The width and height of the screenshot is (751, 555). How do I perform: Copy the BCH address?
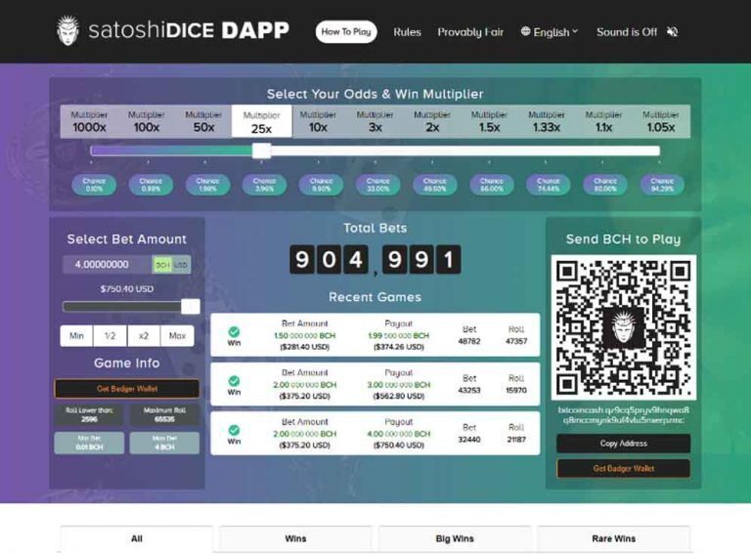[623, 444]
